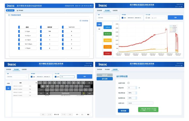189x121 pixels.
Task: Open 污染度配置 gear in realtime monitoring panel
Action: pyautogui.click(x=84, y=21)
